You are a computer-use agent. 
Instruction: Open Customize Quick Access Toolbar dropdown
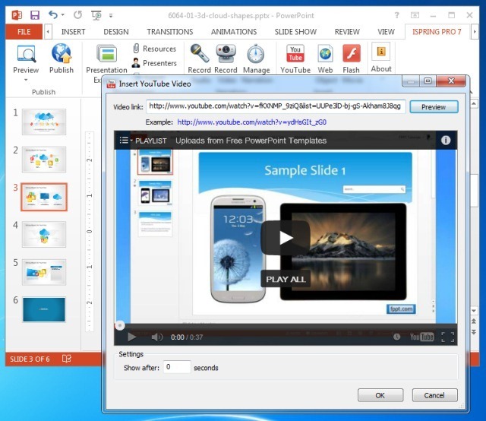[x=111, y=15]
